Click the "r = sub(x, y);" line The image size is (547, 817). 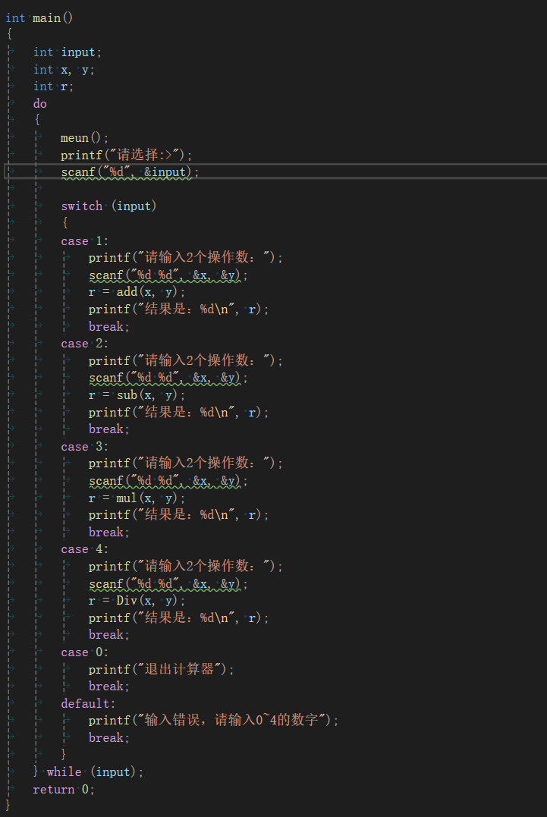tap(137, 395)
